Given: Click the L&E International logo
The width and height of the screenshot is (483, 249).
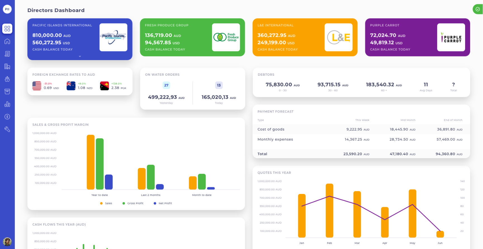Looking at the screenshot, I should [338, 37].
